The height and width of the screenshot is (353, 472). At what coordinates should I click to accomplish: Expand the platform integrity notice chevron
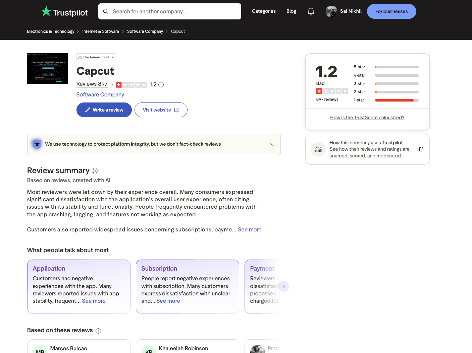[x=272, y=144]
